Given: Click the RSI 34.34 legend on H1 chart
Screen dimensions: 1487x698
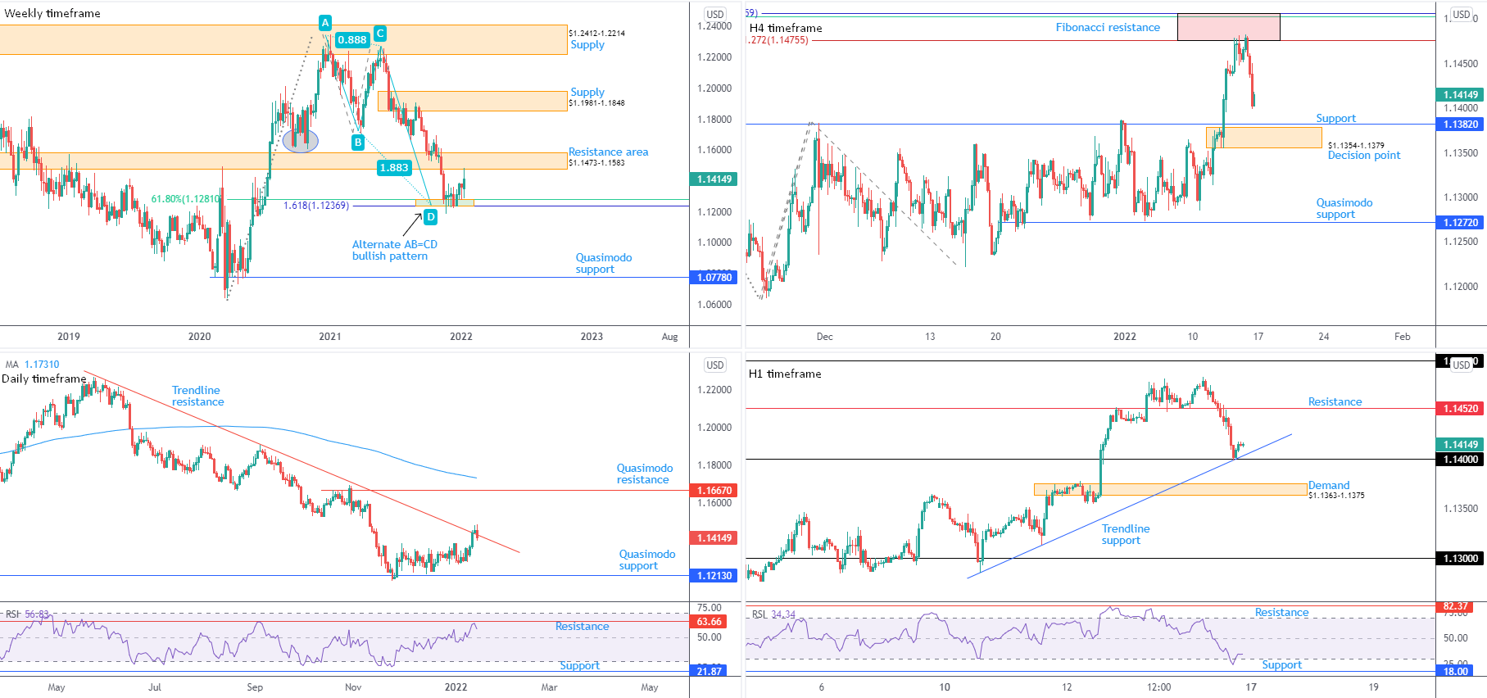Looking at the screenshot, I should (x=773, y=614).
